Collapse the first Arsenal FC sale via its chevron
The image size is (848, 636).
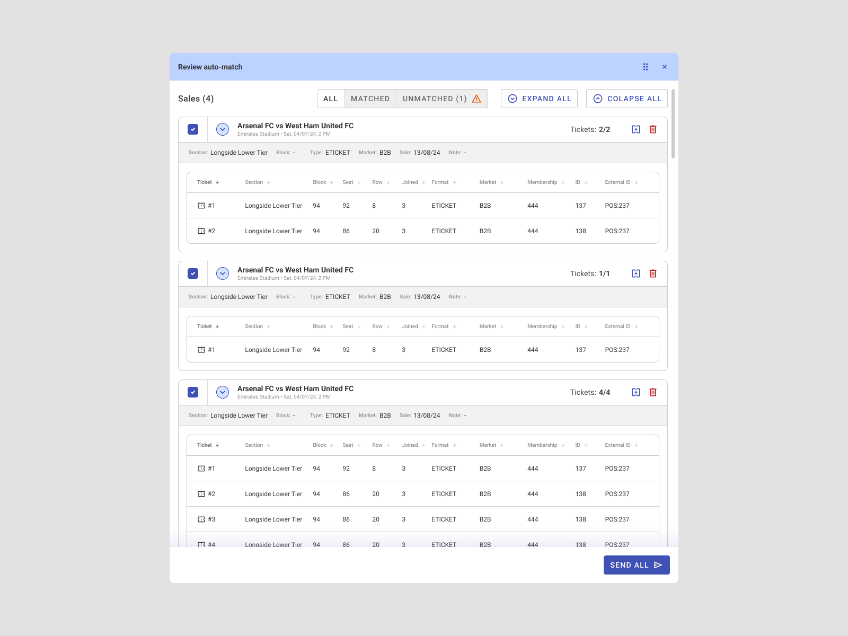tap(222, 129)
